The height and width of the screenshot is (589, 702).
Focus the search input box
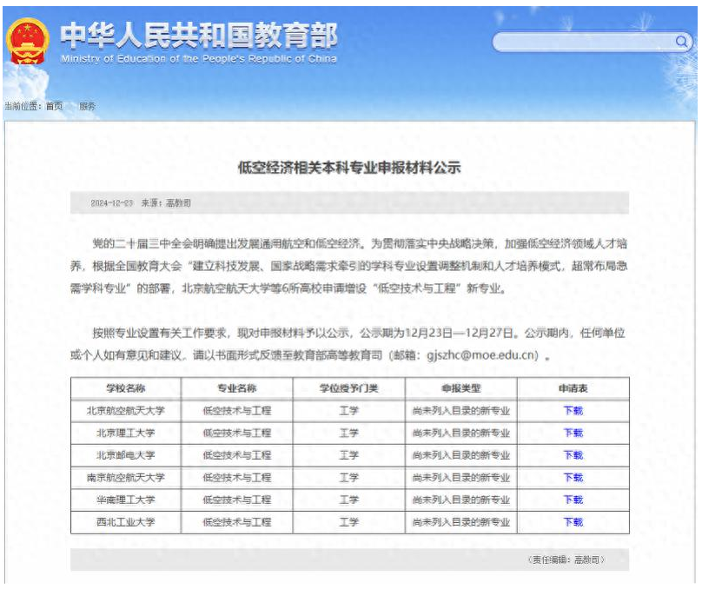[x=582, y=42]
